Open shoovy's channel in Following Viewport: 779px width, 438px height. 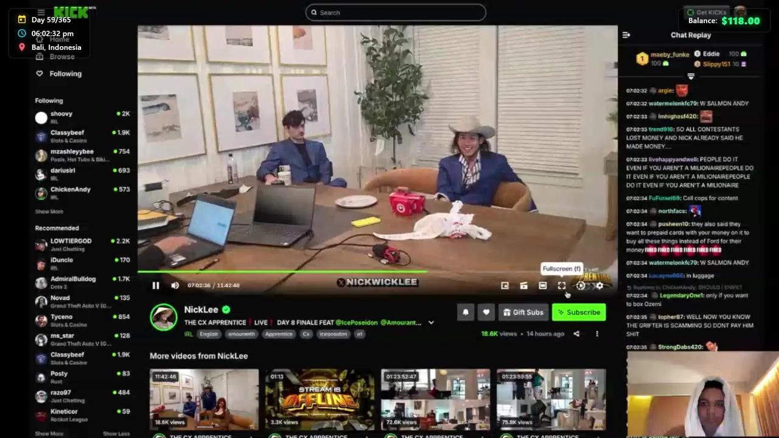point(82,117)
